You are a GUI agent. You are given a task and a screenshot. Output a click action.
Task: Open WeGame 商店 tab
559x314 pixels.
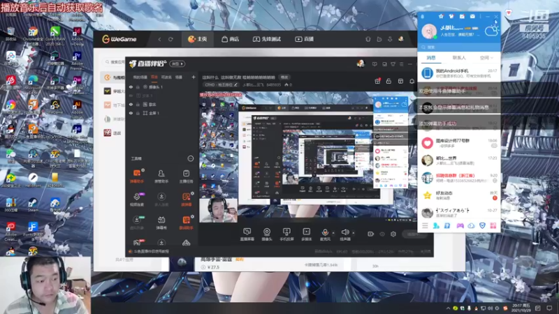(230, 39)
